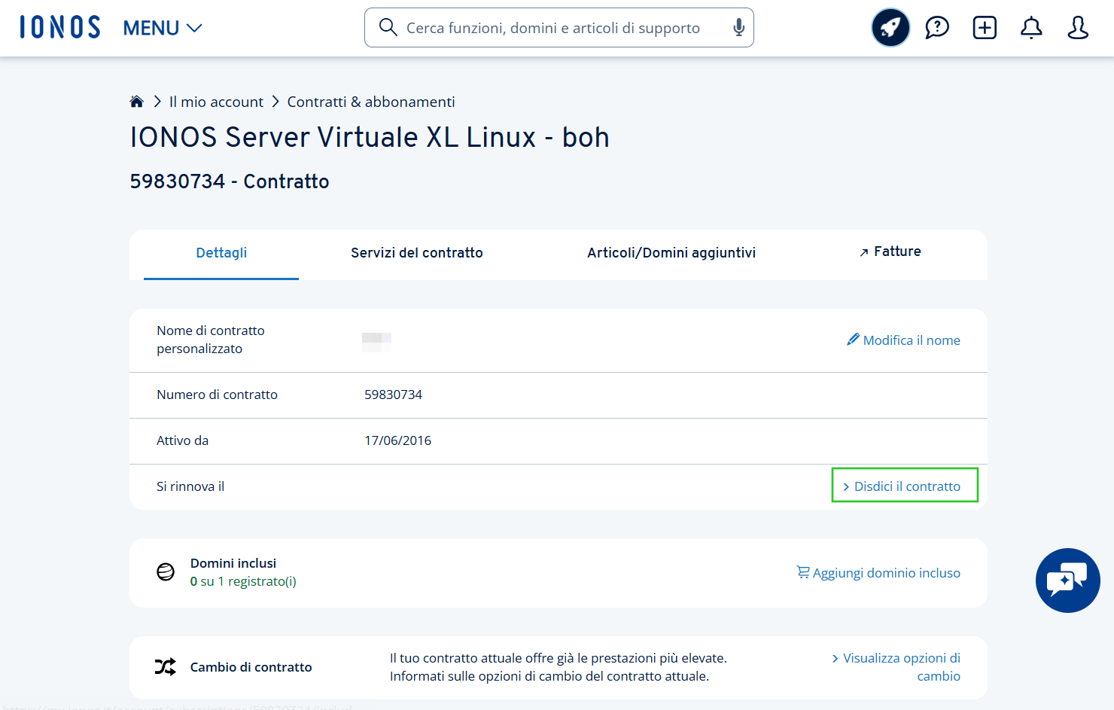Click 'Modifica il nome' link
Screen dimensions: 1114x710
[x=912, y=340]
